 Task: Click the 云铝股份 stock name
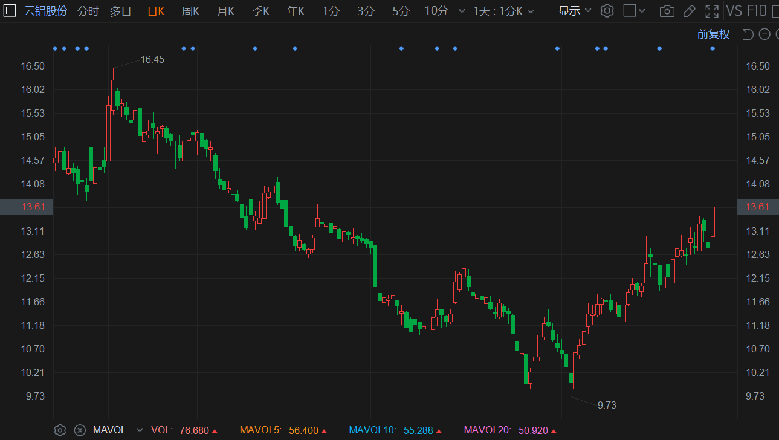tap(46, 11)
